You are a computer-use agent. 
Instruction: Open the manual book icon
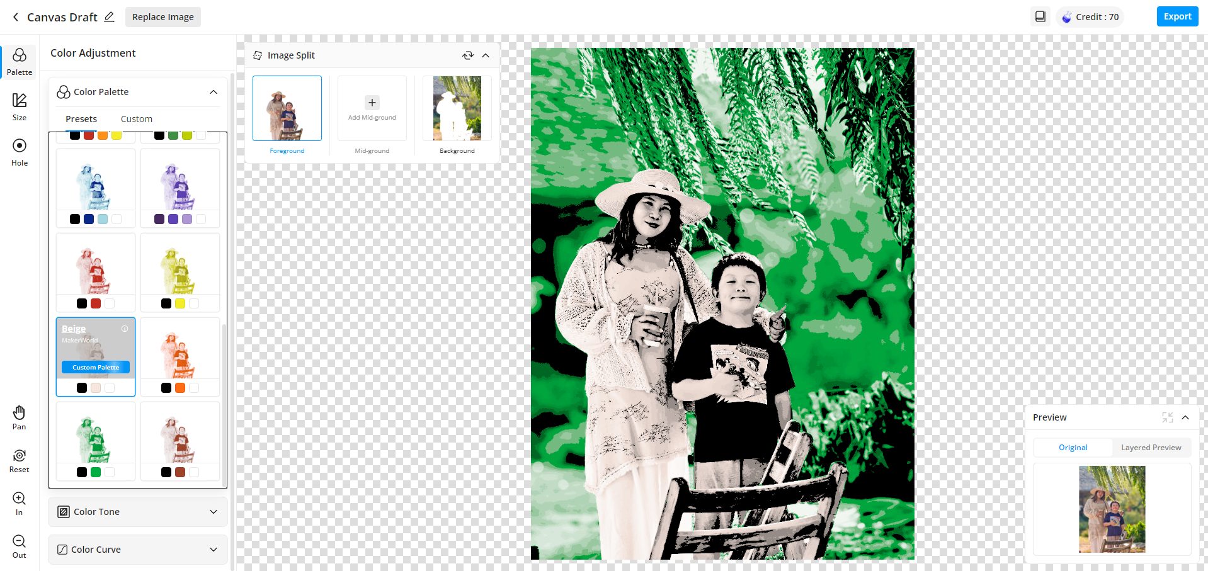(1040, 17)
